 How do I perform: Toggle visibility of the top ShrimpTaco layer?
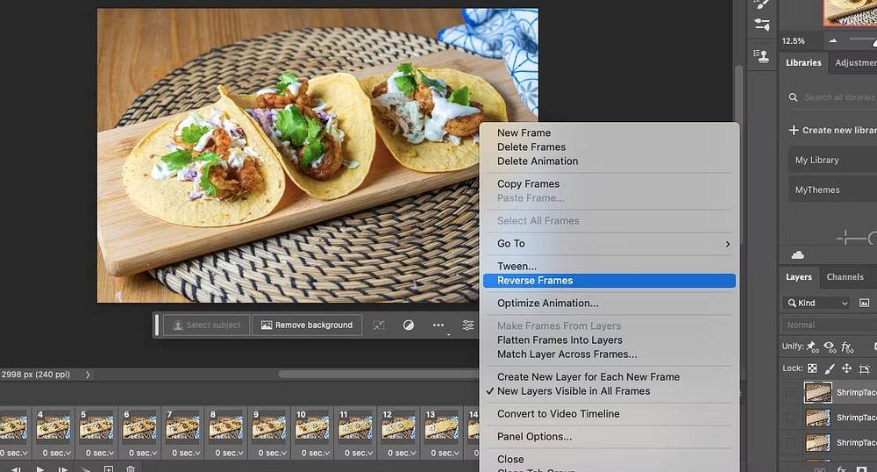pos(792,392)
